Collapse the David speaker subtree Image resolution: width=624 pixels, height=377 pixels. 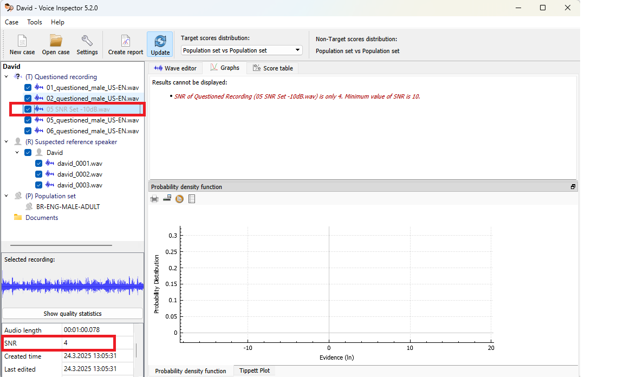tap(17, 152)
